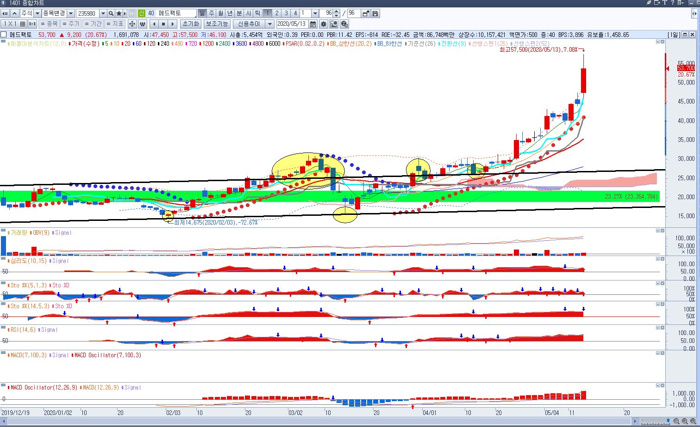
Task: Toggle the 지표 sync button
Action: click(114, 24)
